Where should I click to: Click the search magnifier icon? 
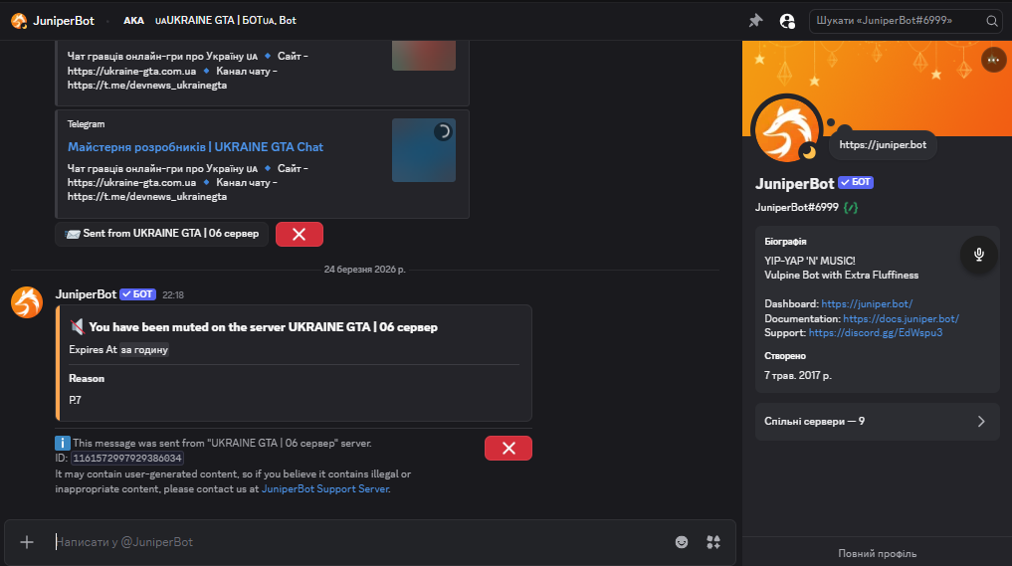click(992, 21)
